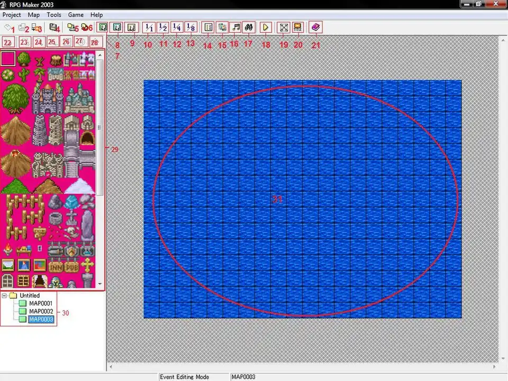This screenshot has width=508, height=381.
Task: Open the Resource Manager toolbar icon
Action: click(222, 27)
